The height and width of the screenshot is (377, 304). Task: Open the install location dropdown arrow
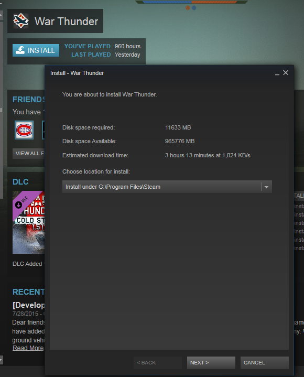click(x=266, y=187)
